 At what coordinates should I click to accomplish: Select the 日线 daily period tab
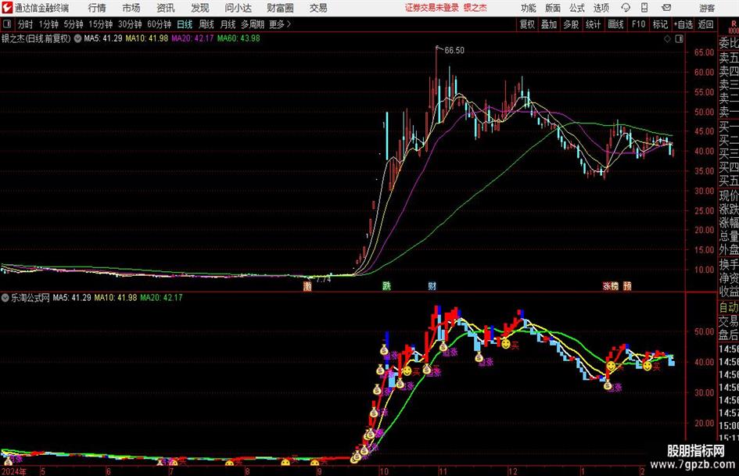click(x=185, y=24)
